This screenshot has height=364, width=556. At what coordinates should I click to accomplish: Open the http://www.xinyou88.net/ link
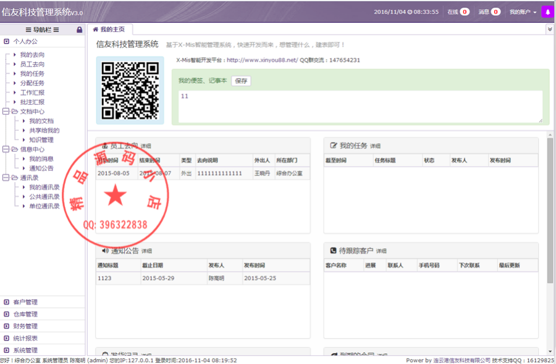[263, 60]
